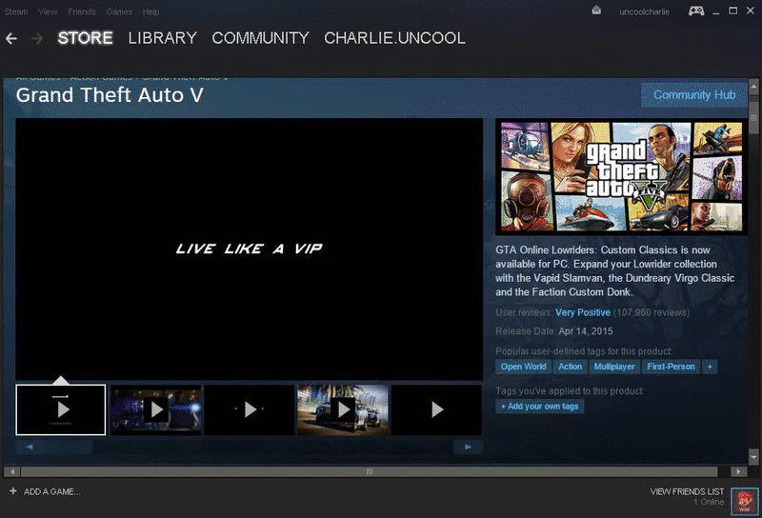Play the third trailer thumbnail
Screen dimensions: 762x518
[250, 409]
